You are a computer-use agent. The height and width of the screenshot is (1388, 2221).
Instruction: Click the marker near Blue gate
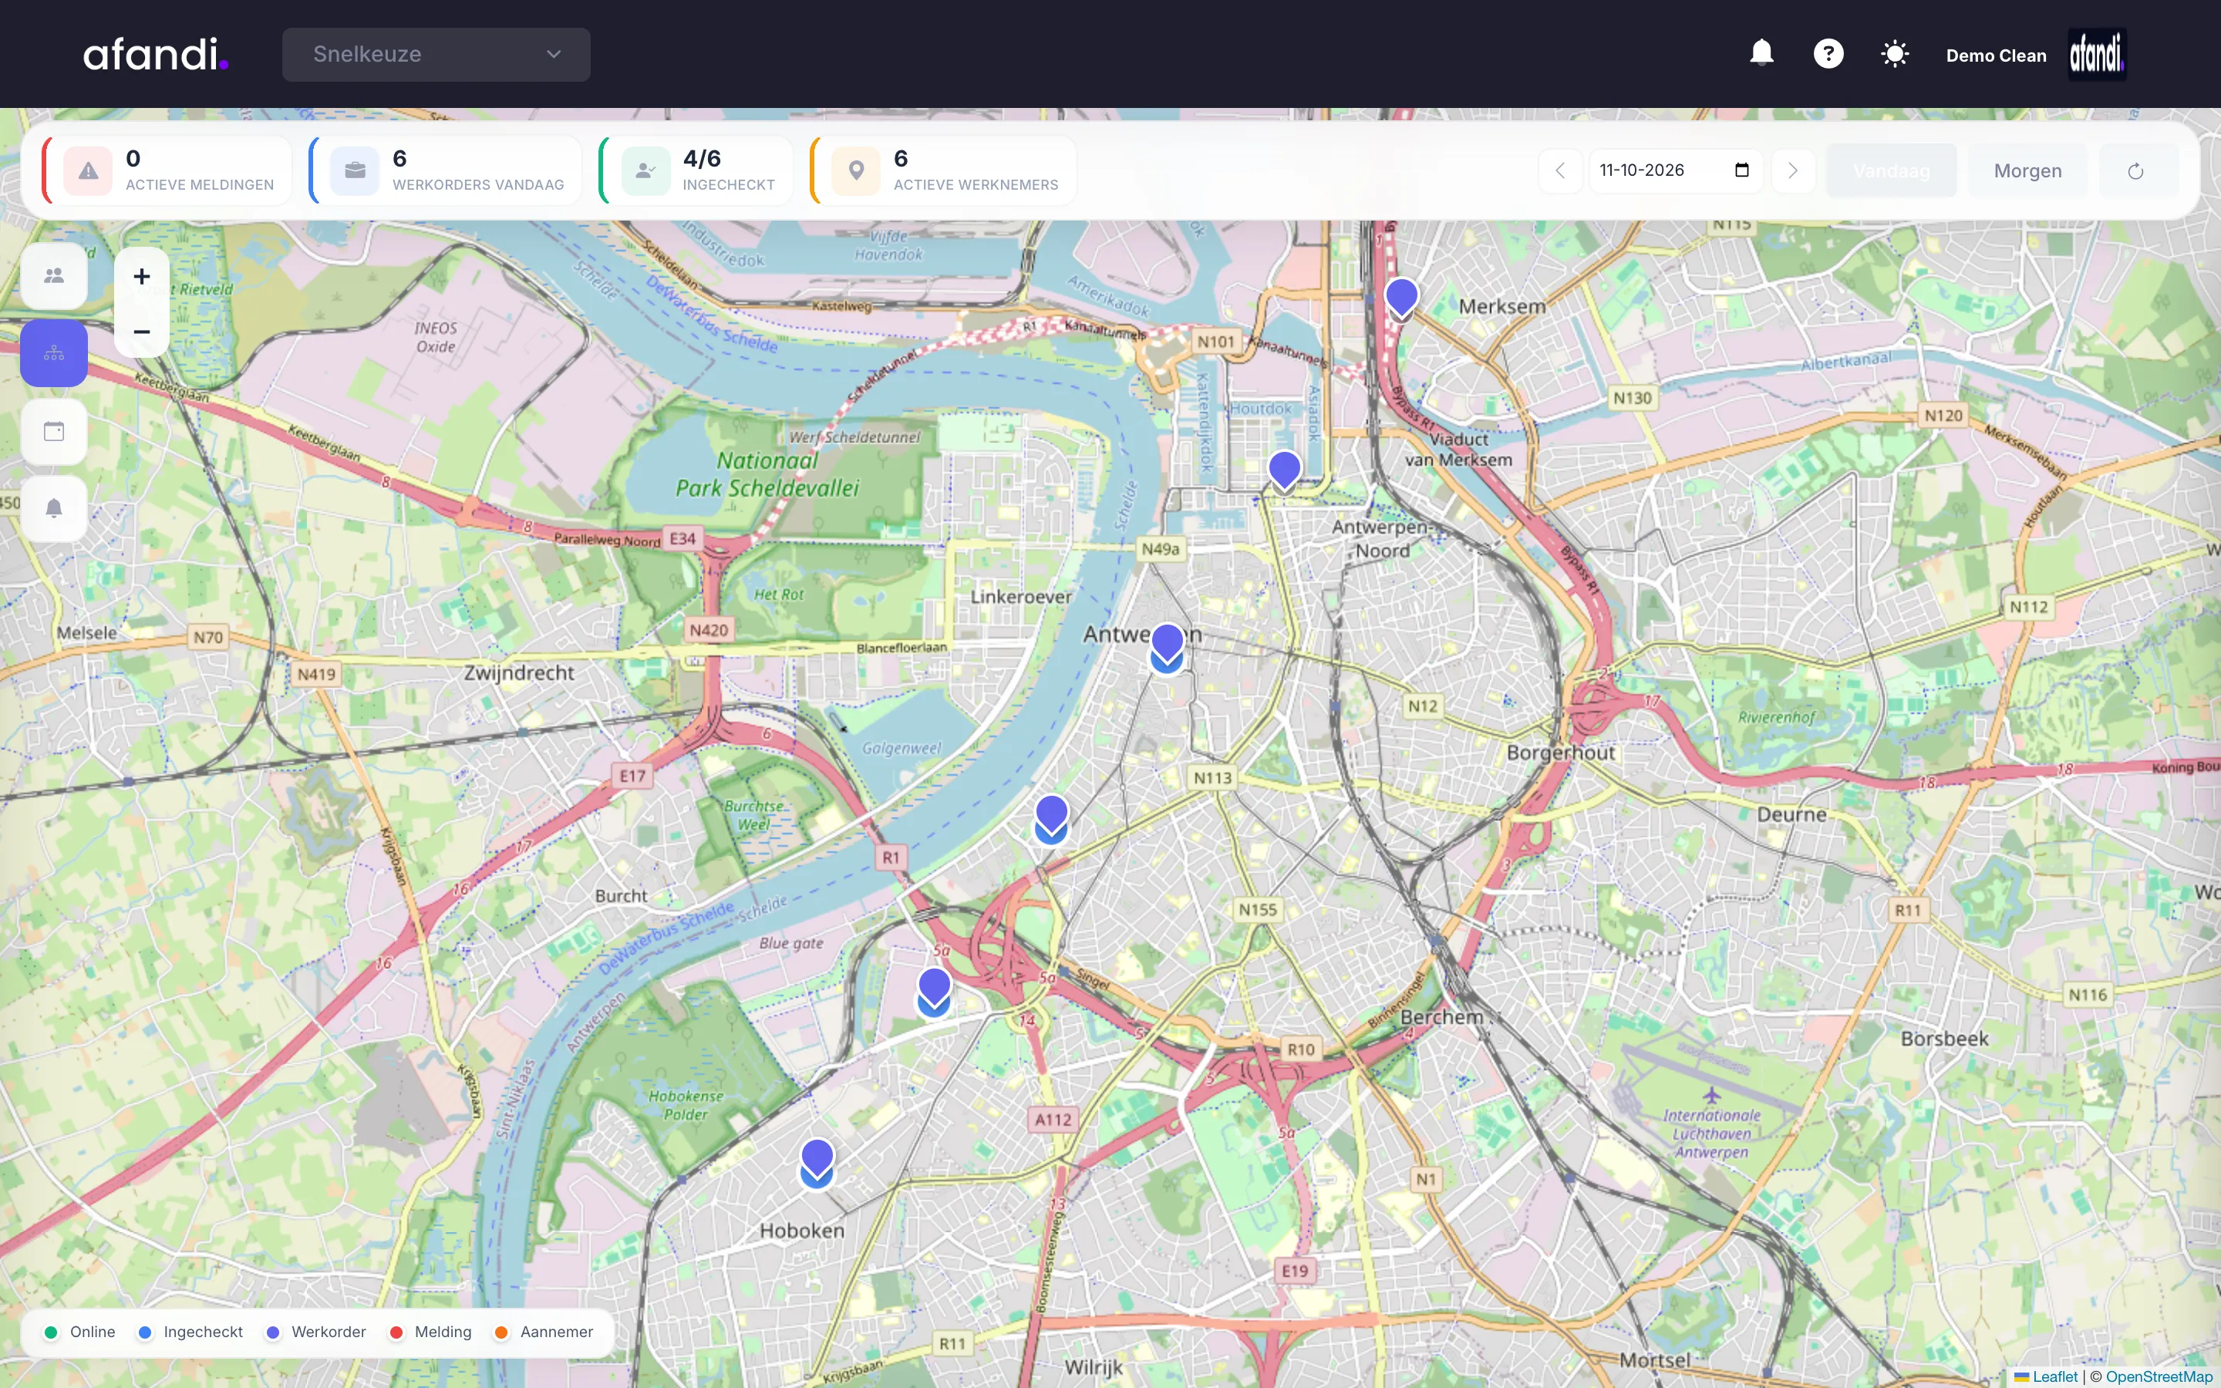click(x=935, y=989)
